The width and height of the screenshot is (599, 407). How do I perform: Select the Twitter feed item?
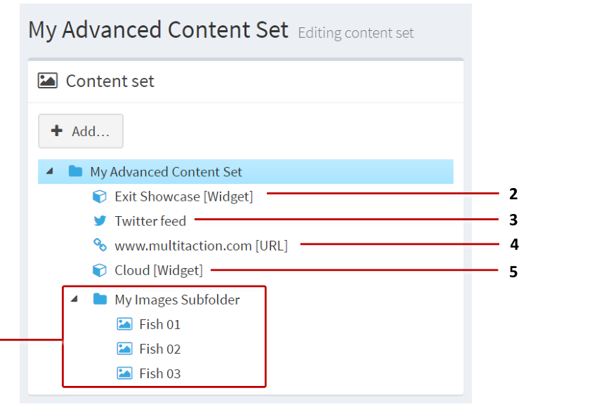pos(150,220)
